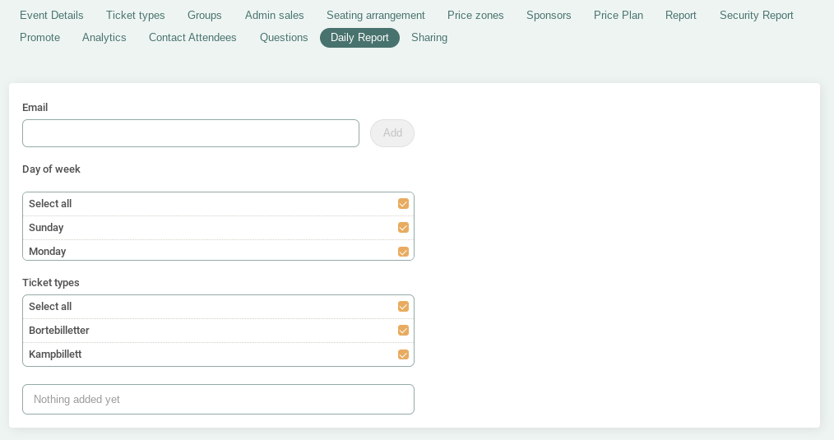834x440 pixels.
Task: Switch to the Ticket types tab
Action: click(x=136, y=16)
